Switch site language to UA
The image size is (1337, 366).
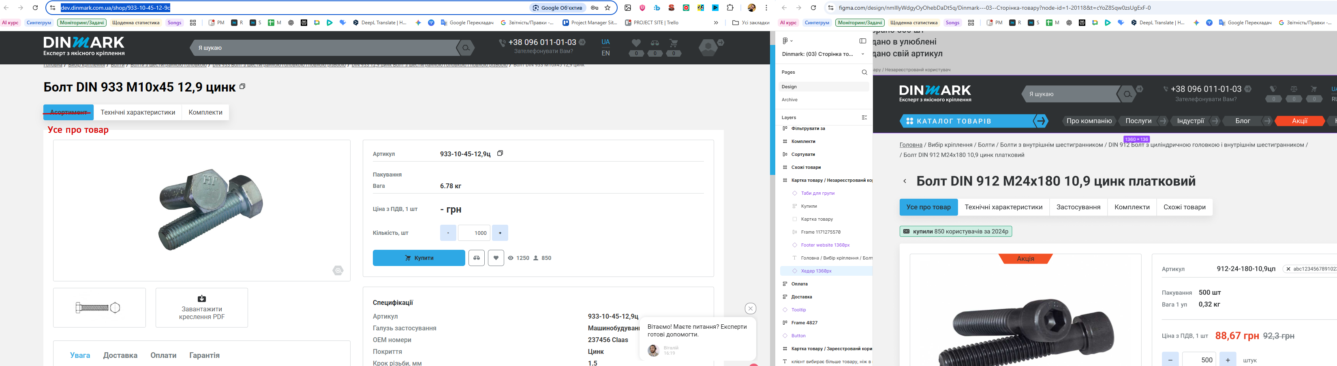(606, 41)
